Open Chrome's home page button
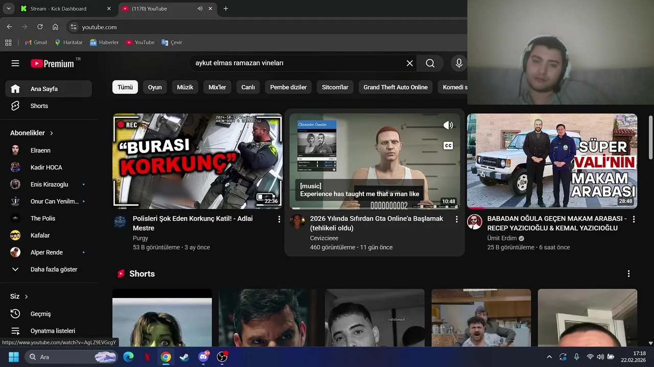This screenshot has height=367, width=654. (55, 27)
